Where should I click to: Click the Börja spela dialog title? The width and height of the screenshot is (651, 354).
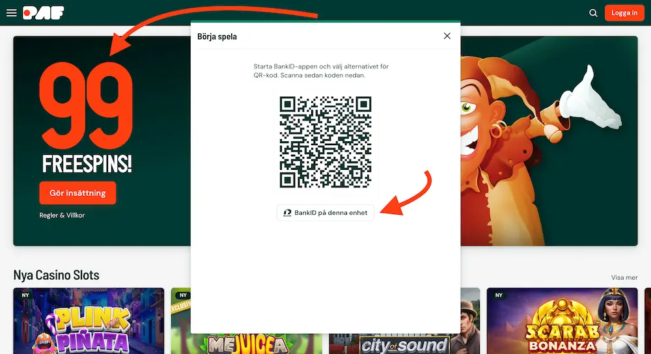coord(217,36)
